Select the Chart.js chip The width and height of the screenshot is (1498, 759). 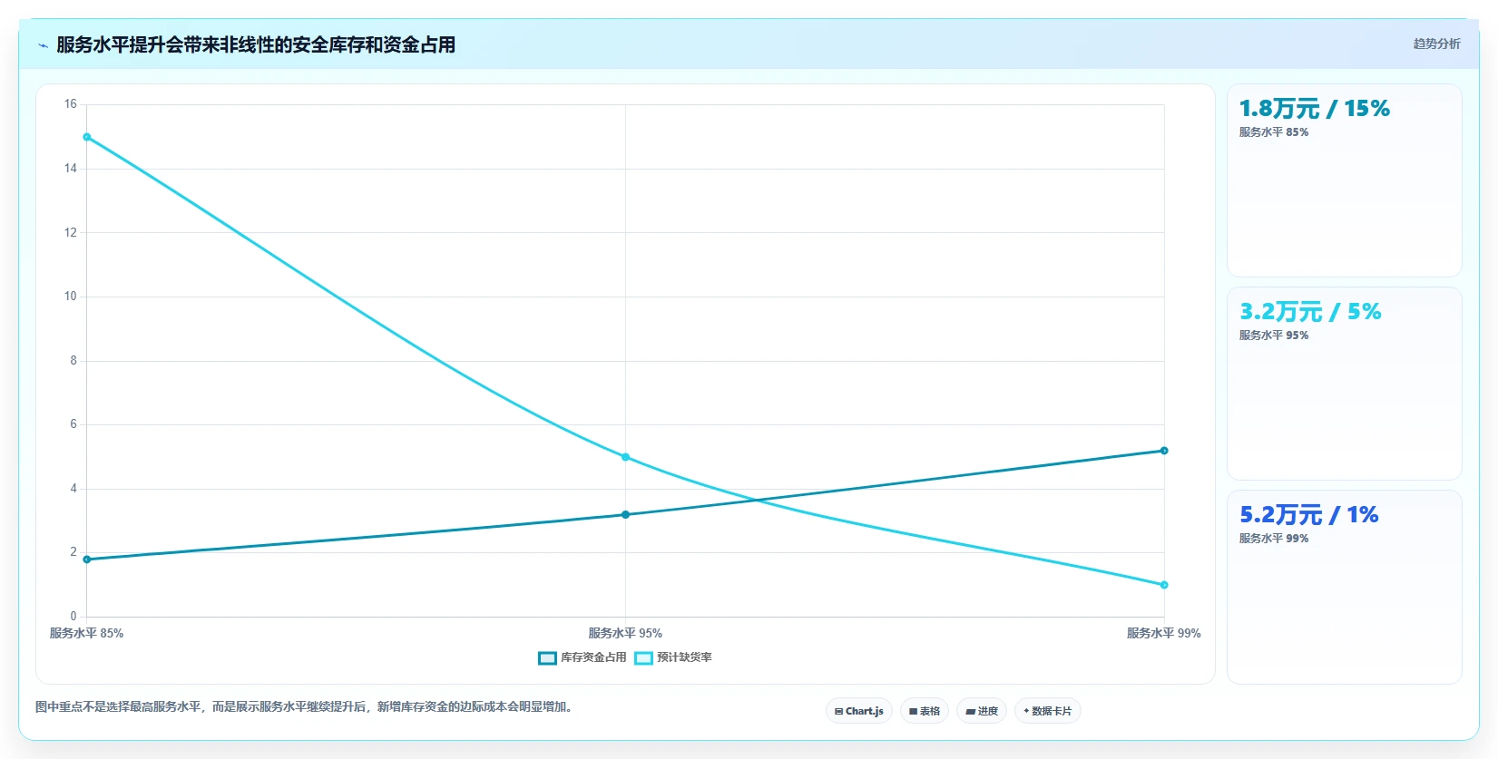pyautogui.click(x=859, y=711)
